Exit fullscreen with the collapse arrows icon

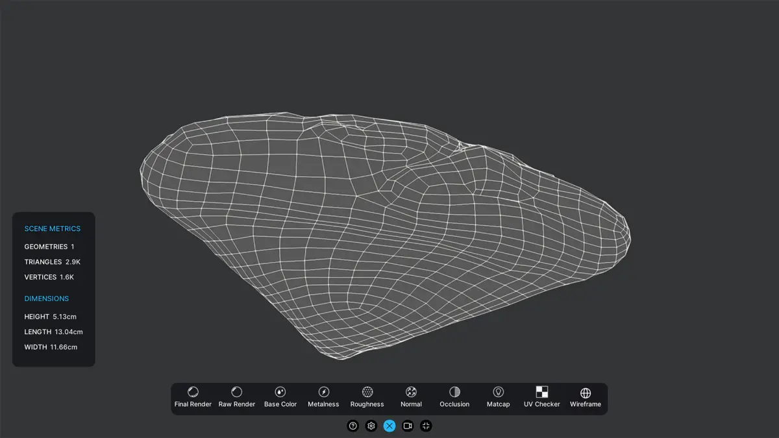click(426, 426)
